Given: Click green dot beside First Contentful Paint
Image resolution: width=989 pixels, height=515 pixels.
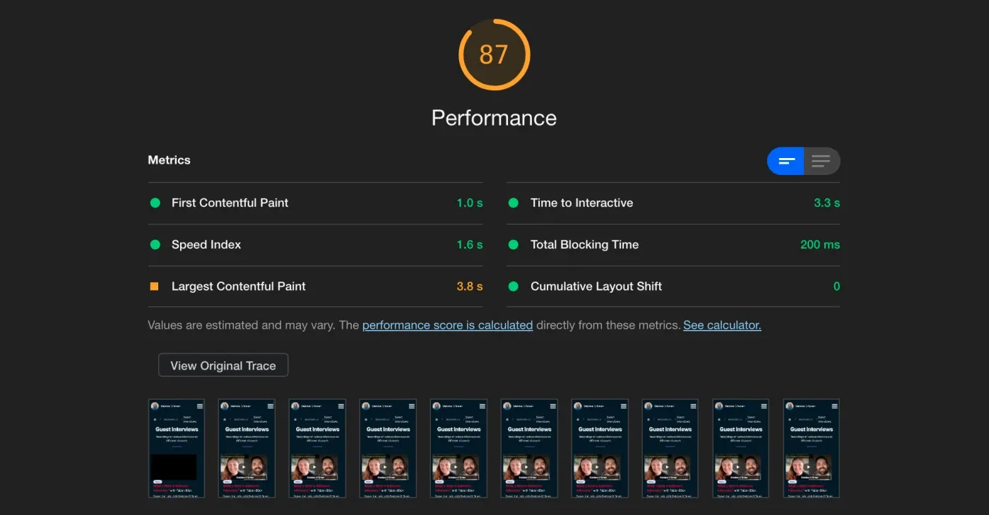Looking at the screenshot, I should (155, 203).
